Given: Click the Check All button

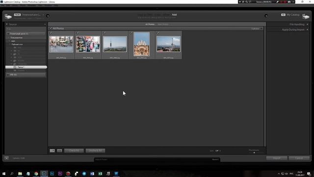Looking at the screenshot, I should (74, 150).
